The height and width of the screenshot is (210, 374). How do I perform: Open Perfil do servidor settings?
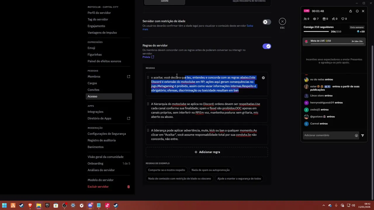[99, 13]
